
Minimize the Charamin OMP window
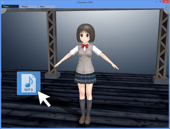click(x=157, y=2)
